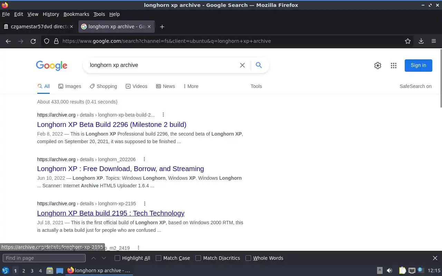Viewport: 442px width, 276px height.
Task: Open the Downloads panel icon
Action: tap(421, 41)
